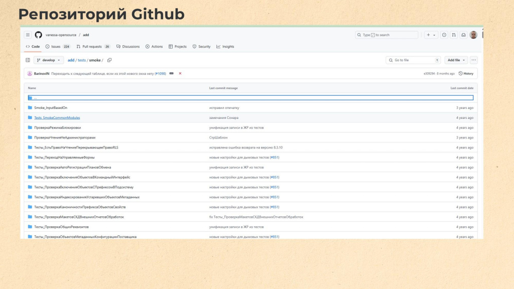The image size is (514, 289).
Task: View failed checks red X status
Action: pos(180,73)
